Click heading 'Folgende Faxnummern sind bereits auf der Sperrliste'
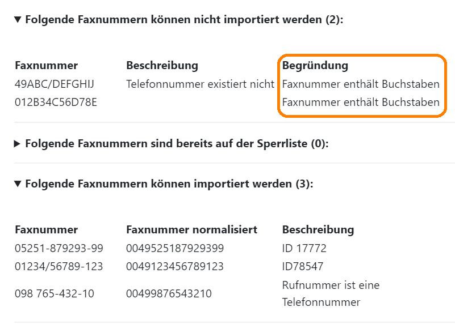The height and width of the screenshot is (324, 455). tap(177, 143)
